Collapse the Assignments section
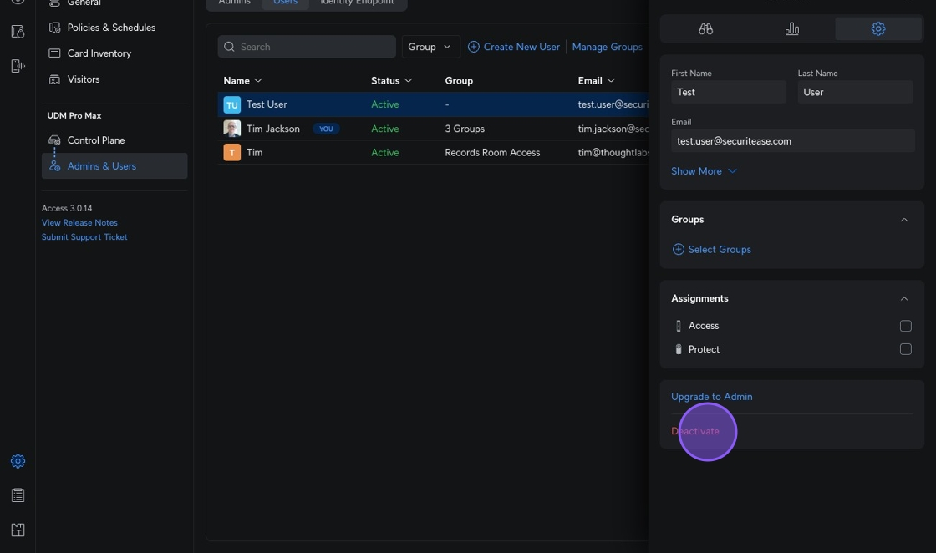This screenshot has height=553, width=936. point(903,298)
